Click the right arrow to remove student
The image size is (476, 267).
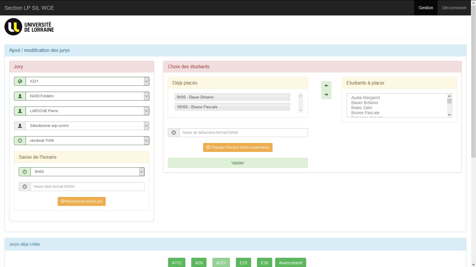pos(326,95)
